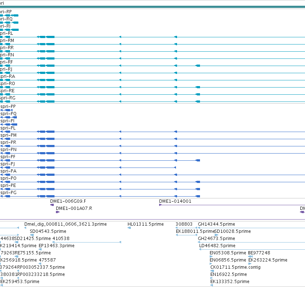The width and height of the screenshot is (305, 287).
Task: Select EK133352.5prime EST label
Action: 230,282
